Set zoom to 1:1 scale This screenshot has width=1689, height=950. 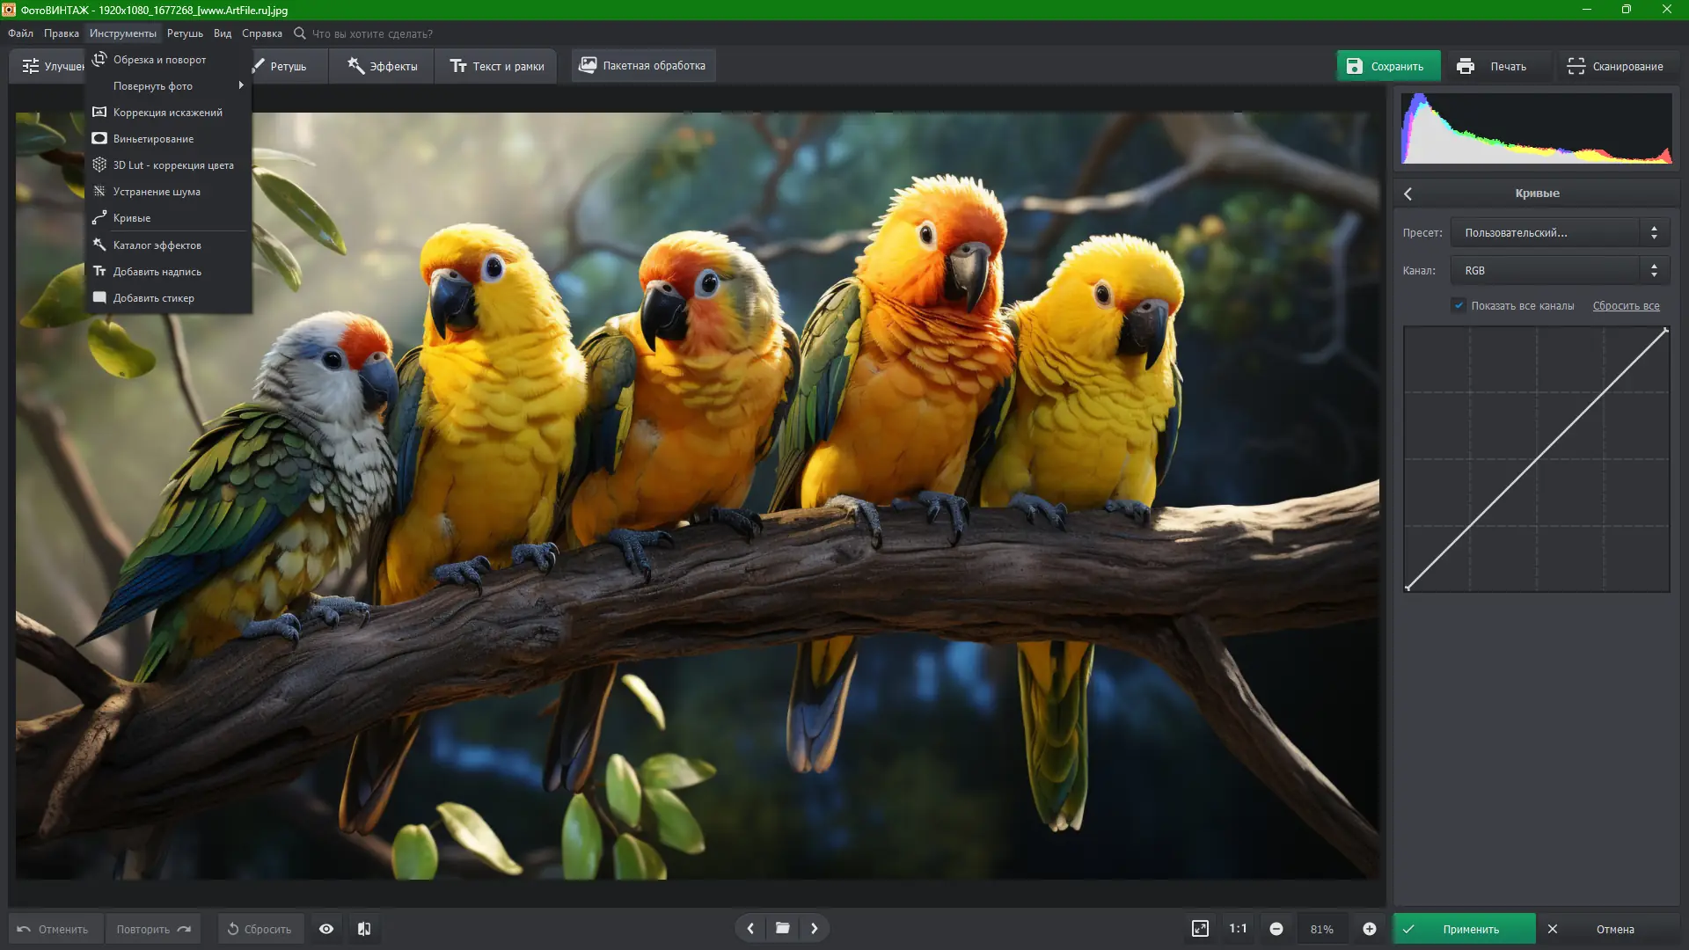point(1238,929)
